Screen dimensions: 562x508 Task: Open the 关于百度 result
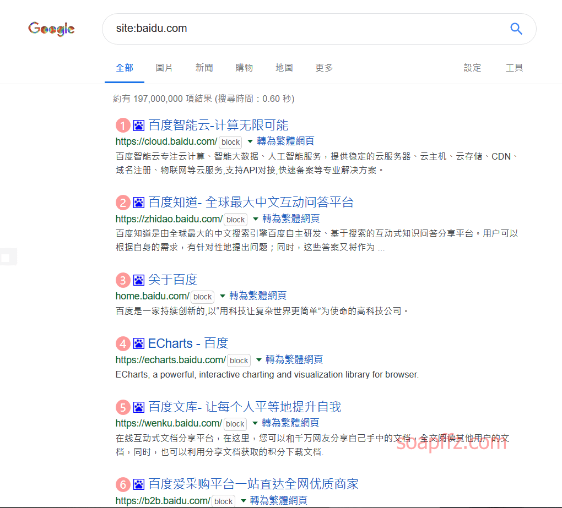coord(173,280)
